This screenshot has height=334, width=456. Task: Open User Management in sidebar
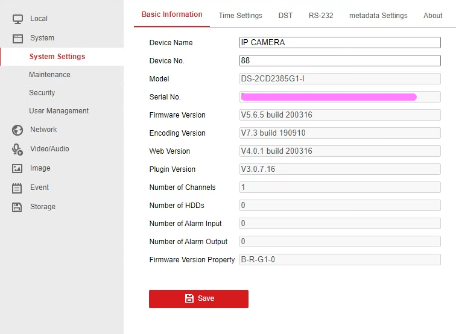pyautogui.click(x=59, y=111)
